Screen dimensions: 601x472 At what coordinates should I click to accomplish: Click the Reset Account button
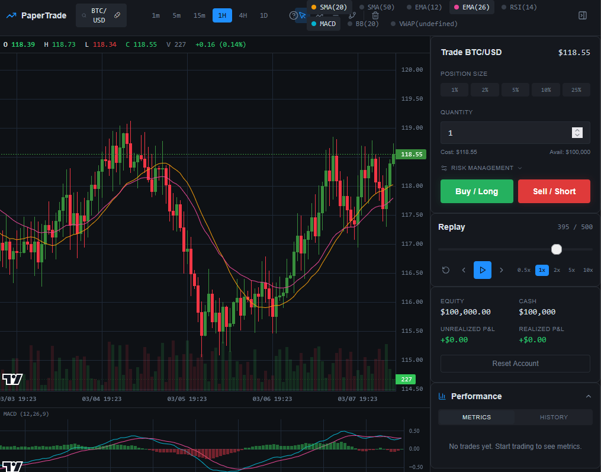[x=515, y=364]
